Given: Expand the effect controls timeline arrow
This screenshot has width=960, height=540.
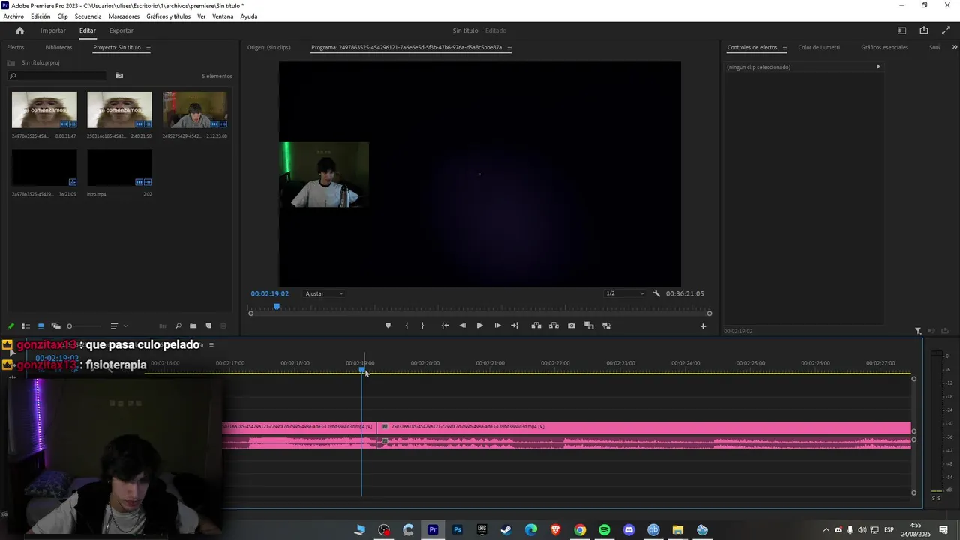Looking at the screenshot, I should [x=878, y=67].
